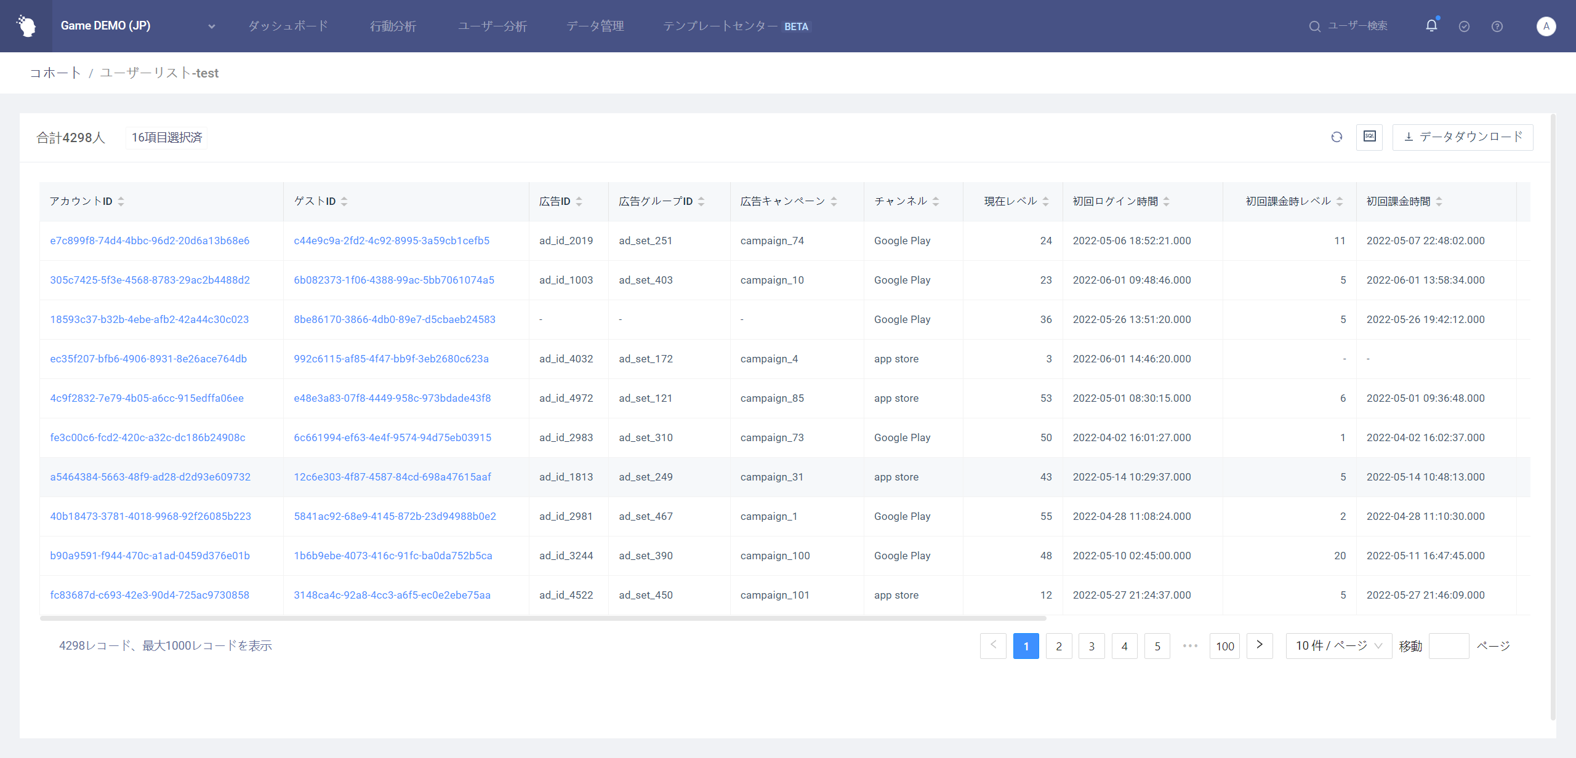Click 合計4298人 total label
Viewport: 1576px width, 758px height.
[x=71, y=138]
